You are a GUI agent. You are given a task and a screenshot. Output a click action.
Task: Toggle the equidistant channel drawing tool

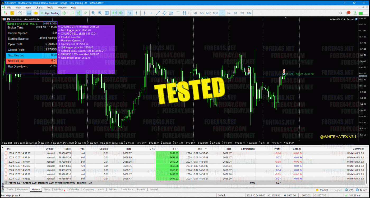click(164, 13)
